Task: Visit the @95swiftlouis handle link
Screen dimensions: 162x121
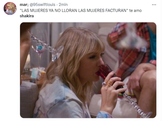Action: [42, 5]
